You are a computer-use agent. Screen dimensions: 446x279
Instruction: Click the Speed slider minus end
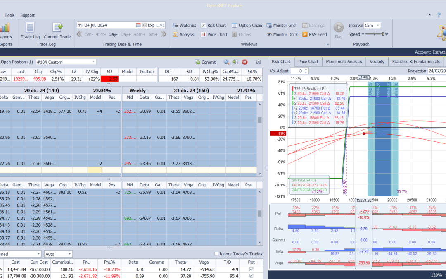coord(363,34)
